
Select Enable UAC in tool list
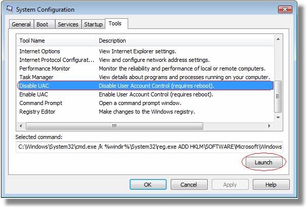point(145,94)
